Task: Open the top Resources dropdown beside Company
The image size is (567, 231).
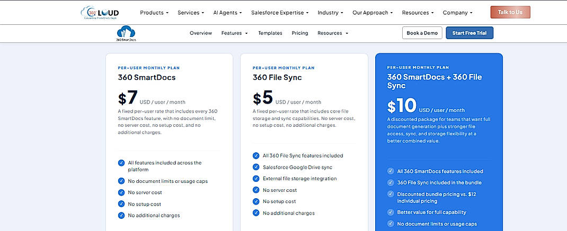Action: pos(418,13)
